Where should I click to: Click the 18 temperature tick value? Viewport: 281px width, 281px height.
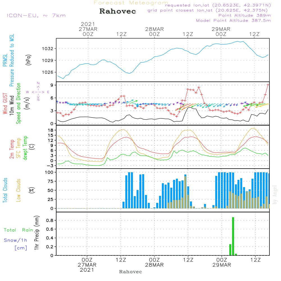[x=51, y=130]
